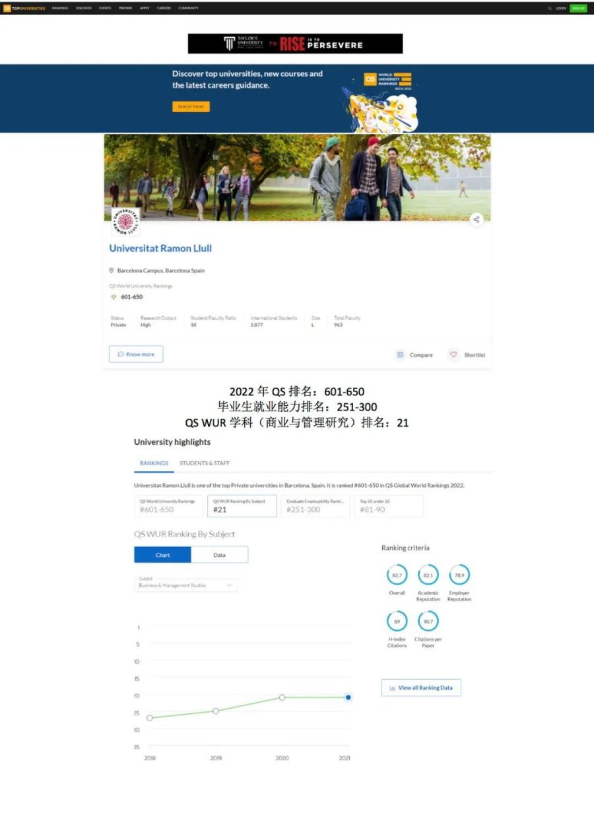This screenshot has width=594, height=840.
Task: Open the Rankings menu
Action: point(60,8)
